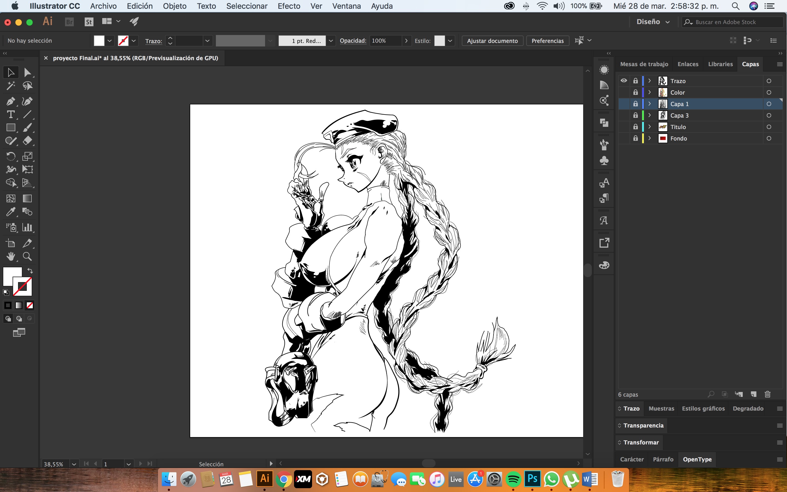Expand the Color layer contents
Viewport: 787px width, 492px height.
point(650,92)
